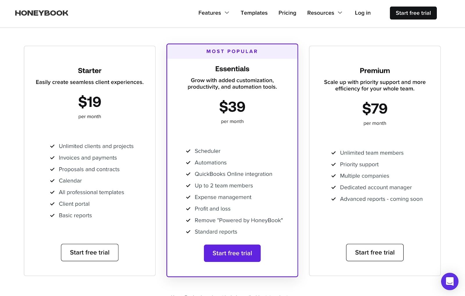
Task: Go to the Pricing page
Action: point(287,13)
